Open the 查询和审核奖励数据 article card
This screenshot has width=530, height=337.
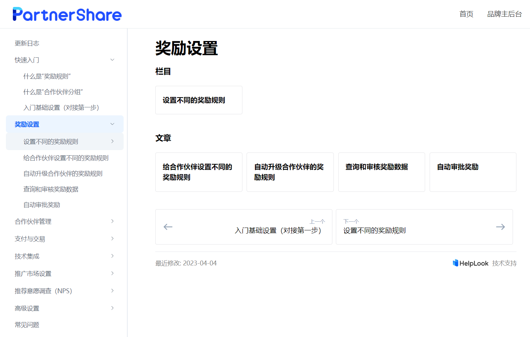(381, 172)
